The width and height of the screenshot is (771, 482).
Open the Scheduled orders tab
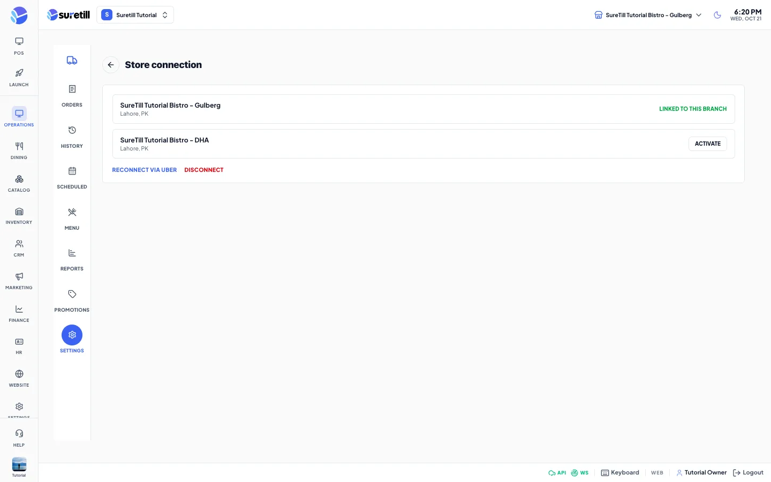(x=72, y=177)
